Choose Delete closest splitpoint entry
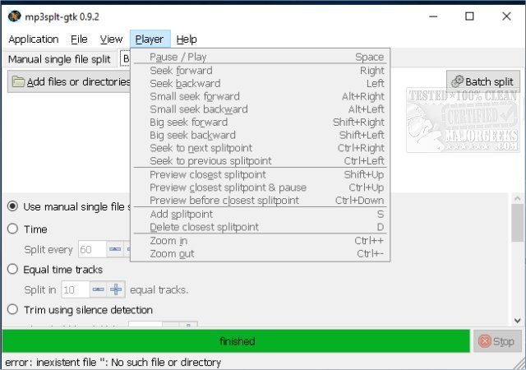 pyautogui.click(x=260, y=227)
